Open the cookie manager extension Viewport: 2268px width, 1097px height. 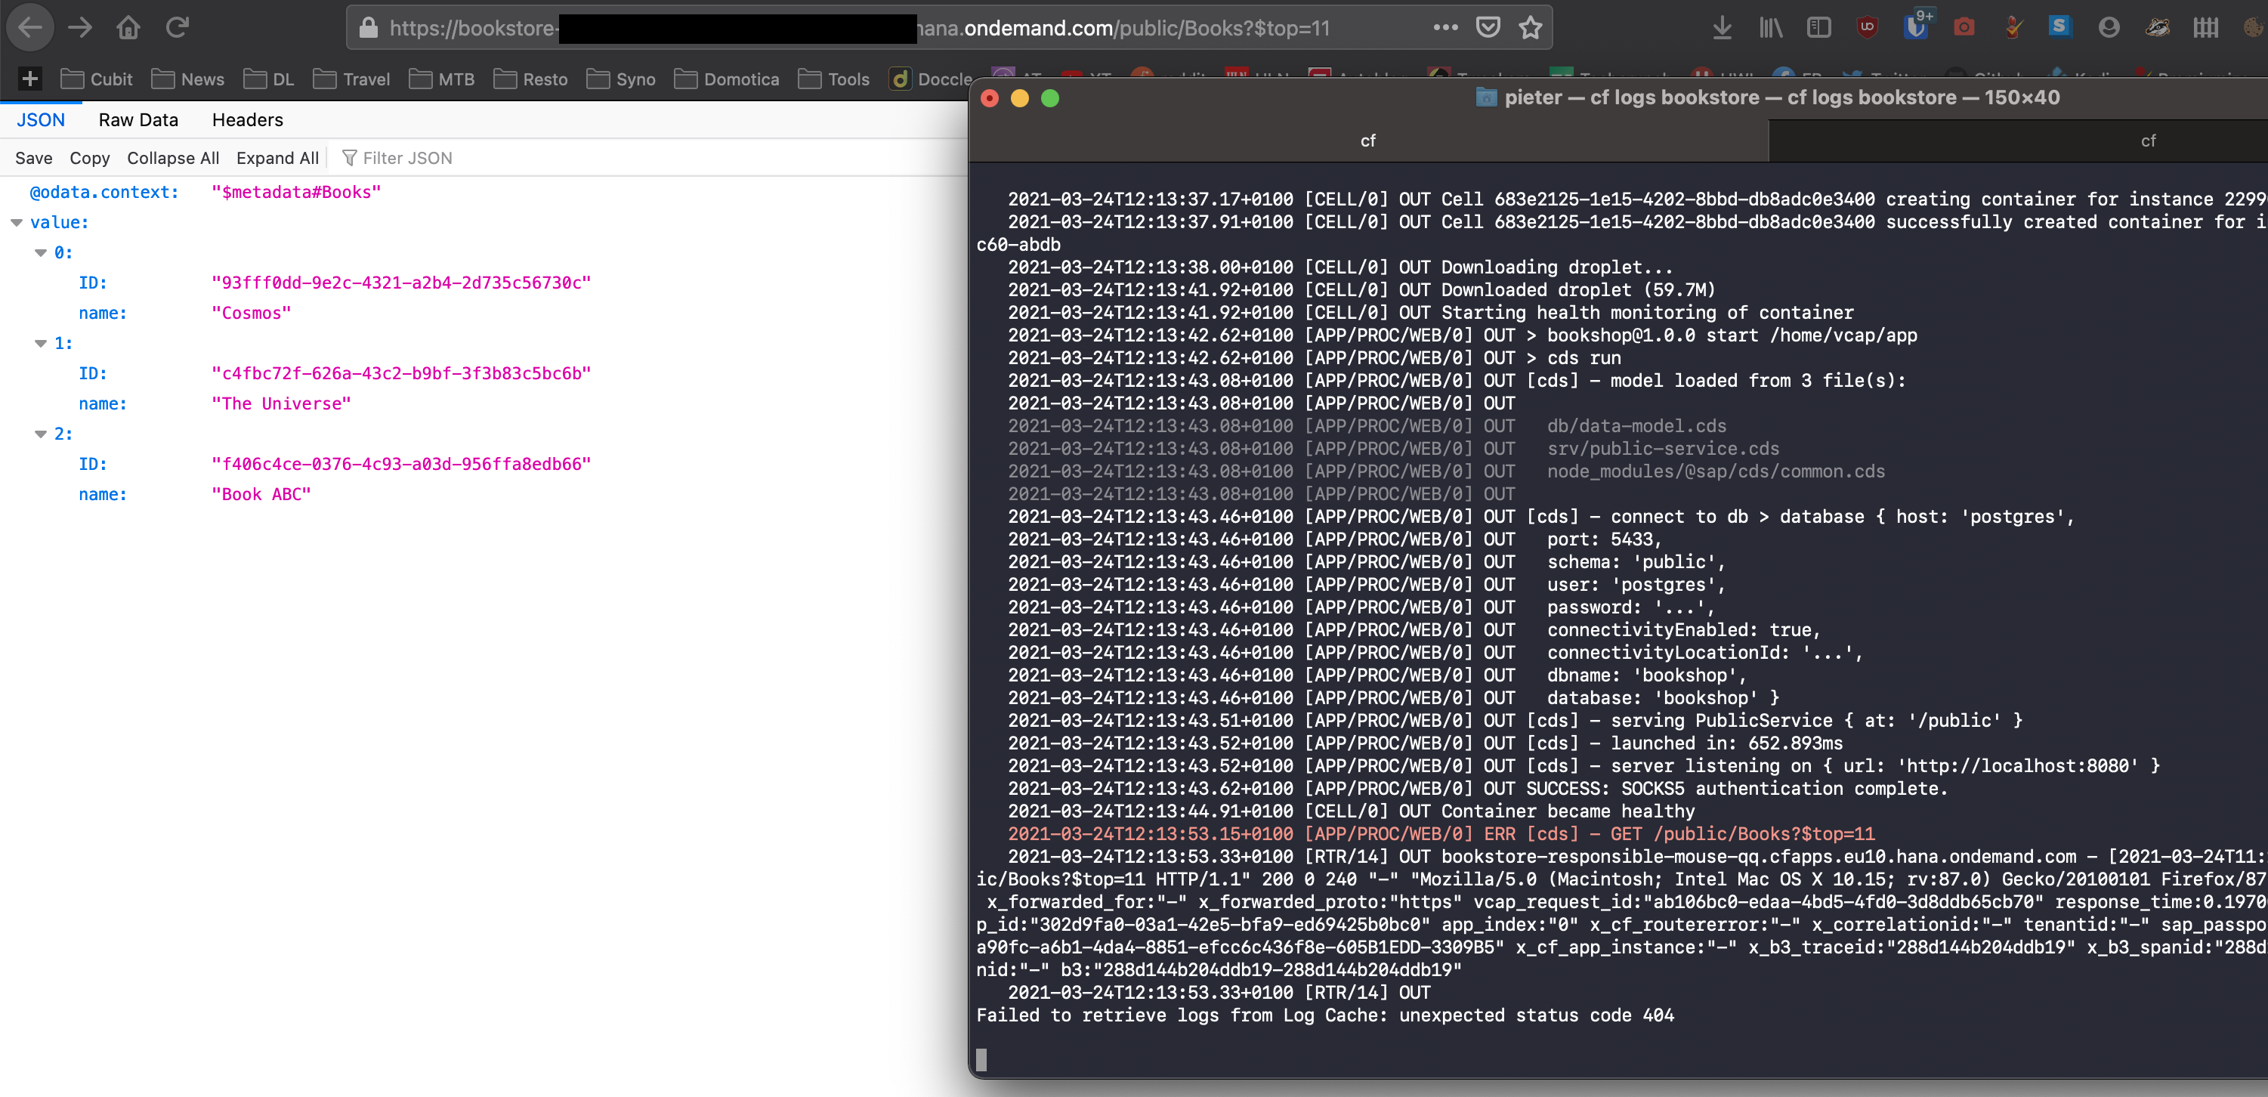(x=2255, y=27)
